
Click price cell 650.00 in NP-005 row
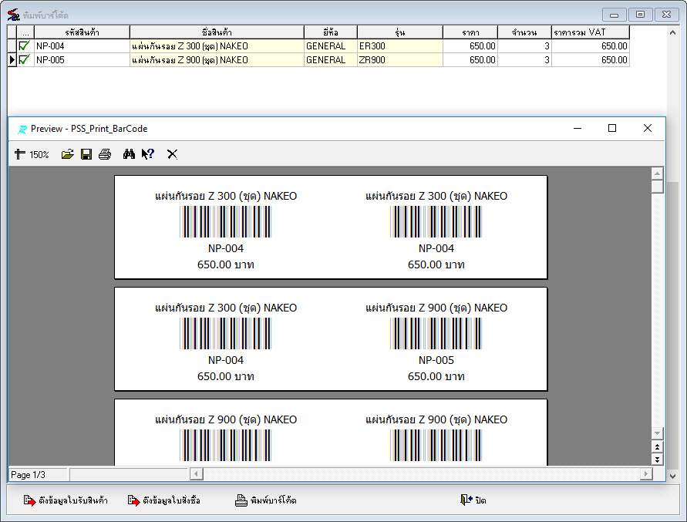470,60
